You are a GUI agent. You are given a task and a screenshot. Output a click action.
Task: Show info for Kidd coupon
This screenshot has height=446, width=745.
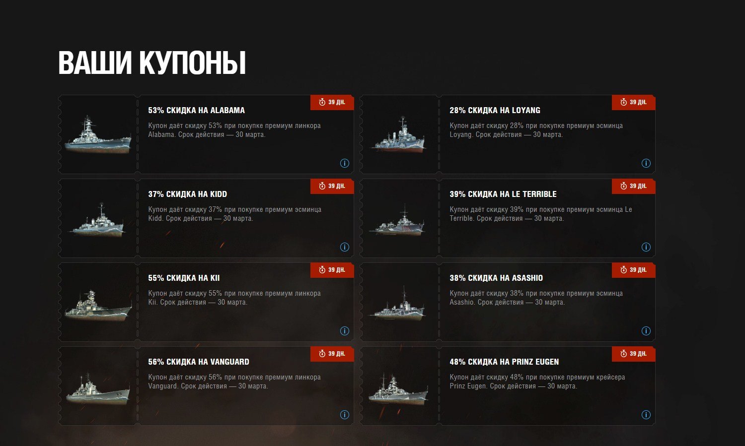344,247
